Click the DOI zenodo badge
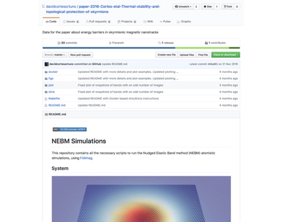Screen dimensions: 295x222 (x=70, y=129)
